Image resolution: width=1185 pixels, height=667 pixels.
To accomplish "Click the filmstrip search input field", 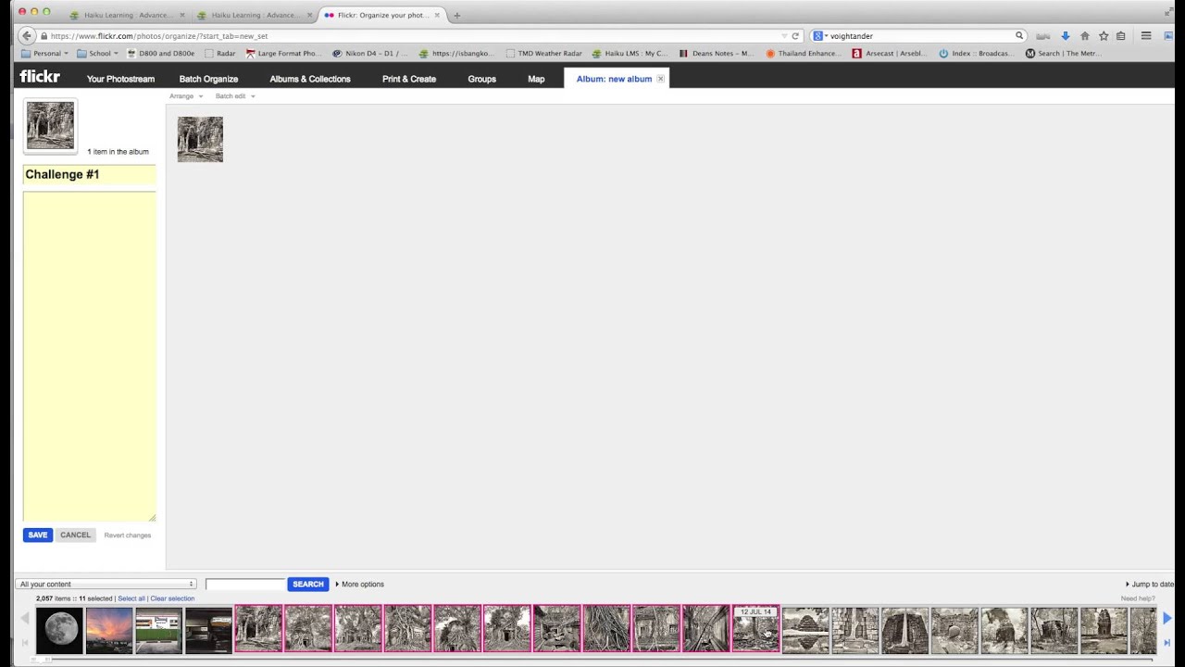I will [245, 585].
